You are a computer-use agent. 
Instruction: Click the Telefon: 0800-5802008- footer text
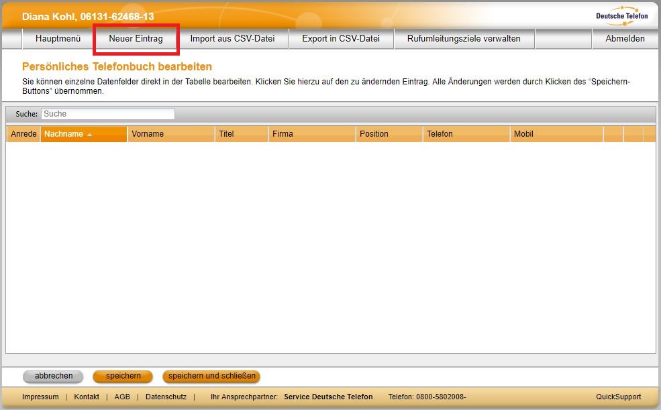tap(427, 397)
